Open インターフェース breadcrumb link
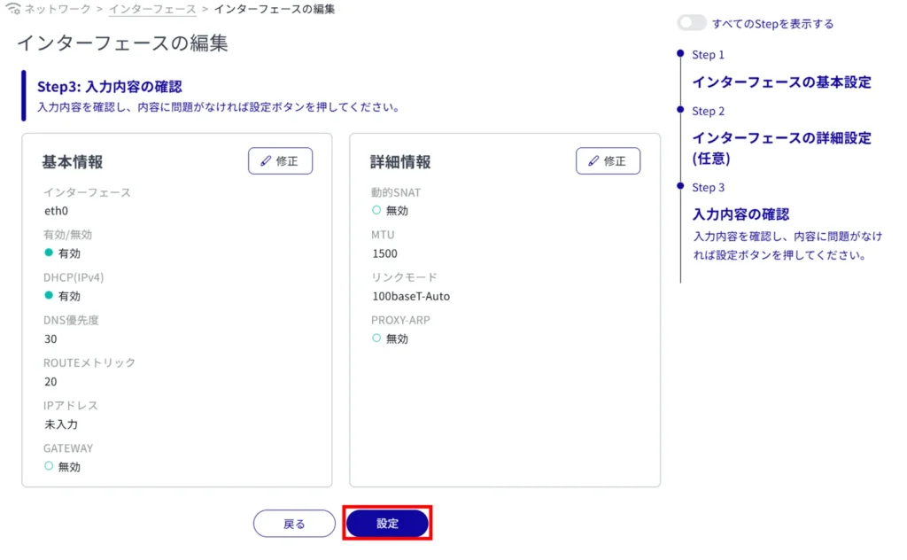This screenshot has height=560, width=907. [x=151, y=9]
